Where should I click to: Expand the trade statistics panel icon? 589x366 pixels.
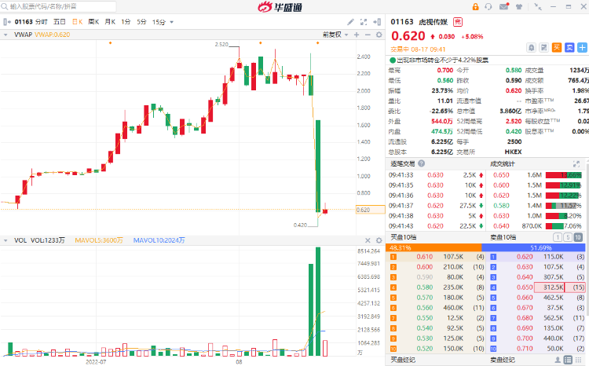click(576, 164)
